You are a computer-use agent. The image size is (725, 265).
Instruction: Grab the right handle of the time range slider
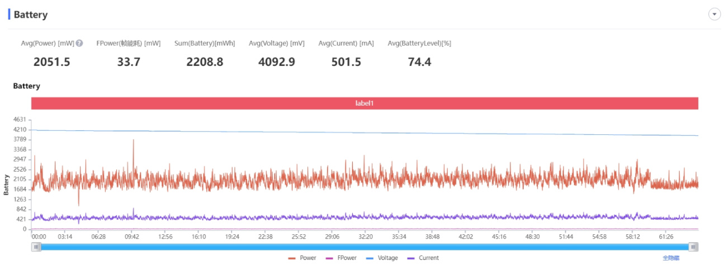coord(693,247)
